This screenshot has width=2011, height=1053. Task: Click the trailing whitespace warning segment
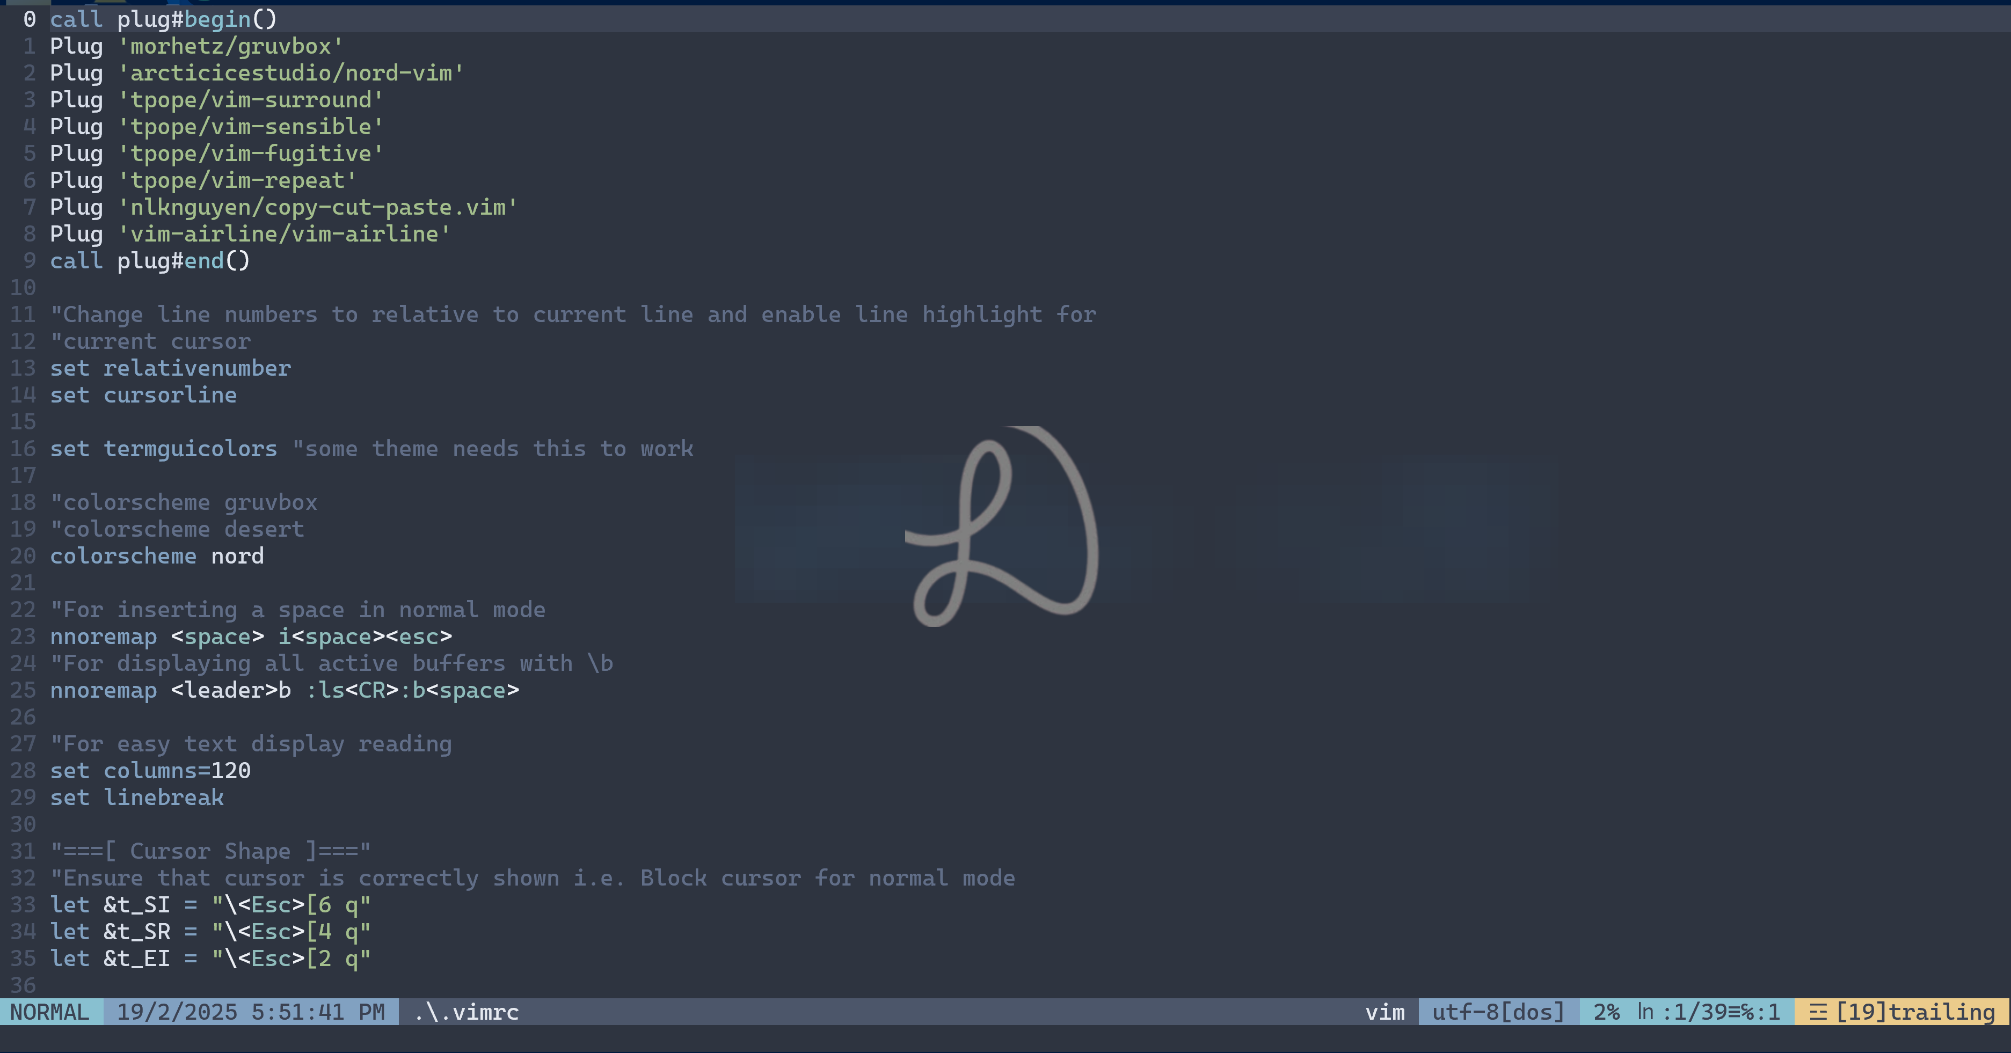(x=1905, y=1012)
